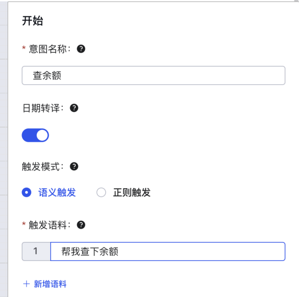Open the help icon beside 触发语料
This screenshot has height=297, width=299.
(81, 225)
